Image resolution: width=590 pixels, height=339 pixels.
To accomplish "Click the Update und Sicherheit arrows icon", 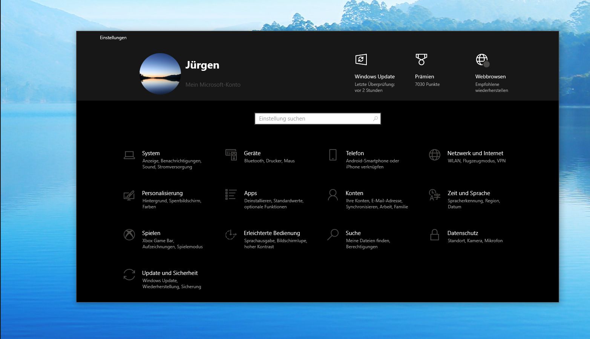I will pos(129,275).
